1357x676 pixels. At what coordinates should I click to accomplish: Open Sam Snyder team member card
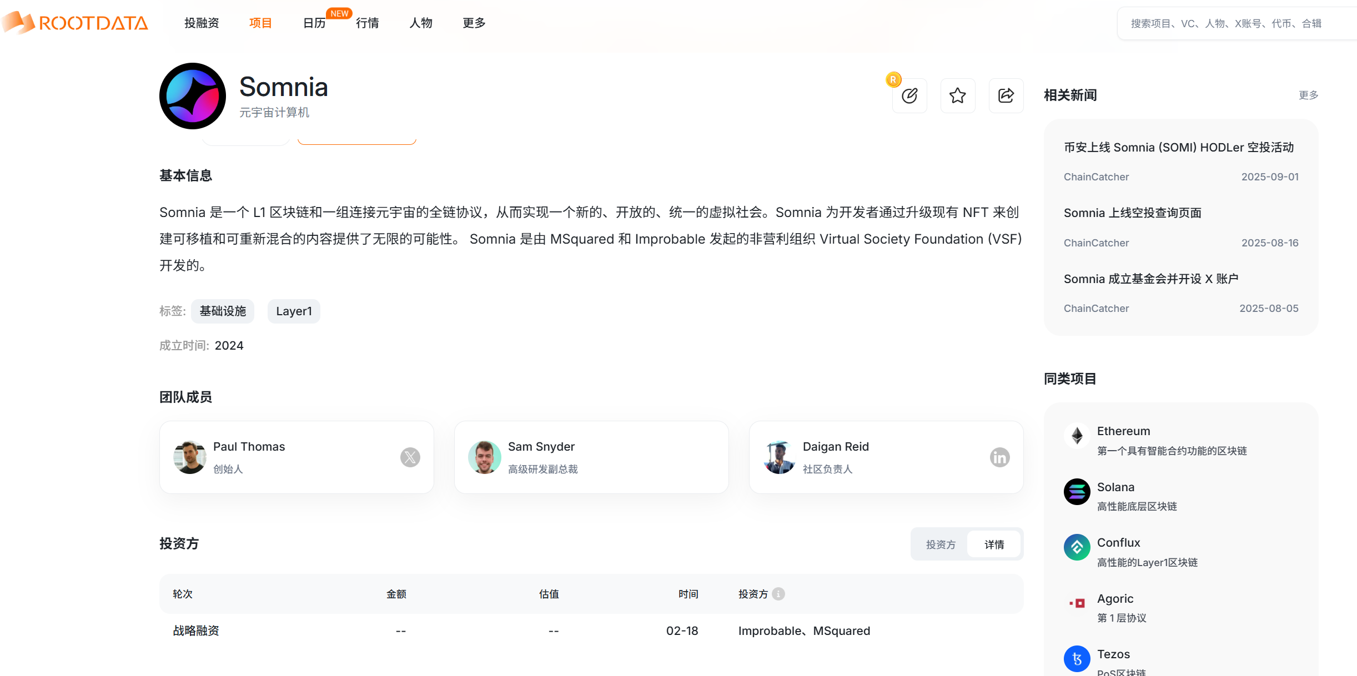pos(591,457)
